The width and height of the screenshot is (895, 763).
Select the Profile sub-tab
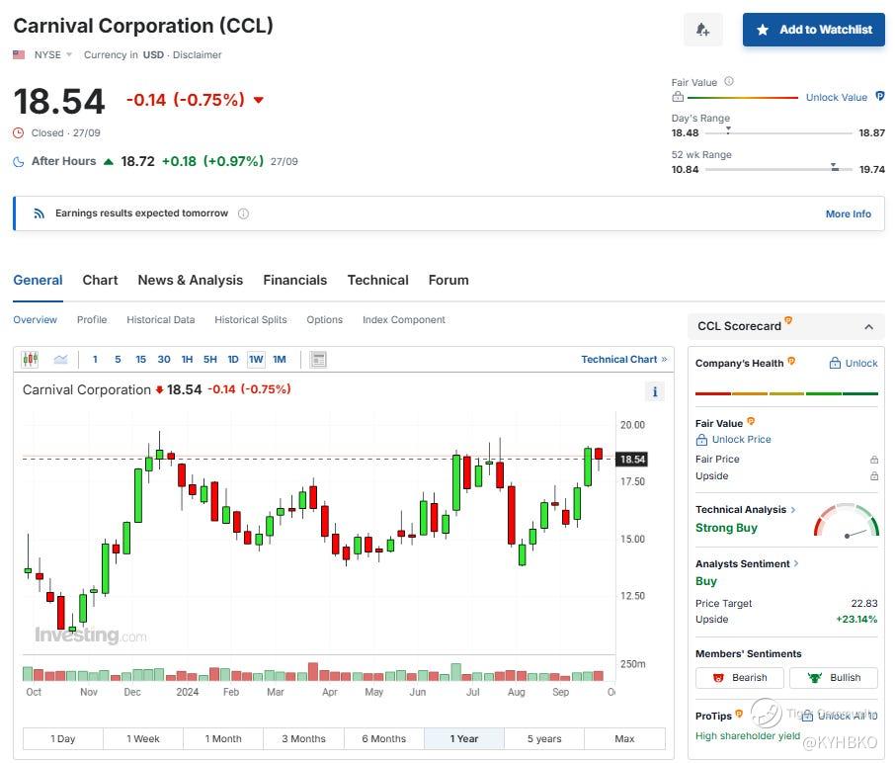(92, 320)
